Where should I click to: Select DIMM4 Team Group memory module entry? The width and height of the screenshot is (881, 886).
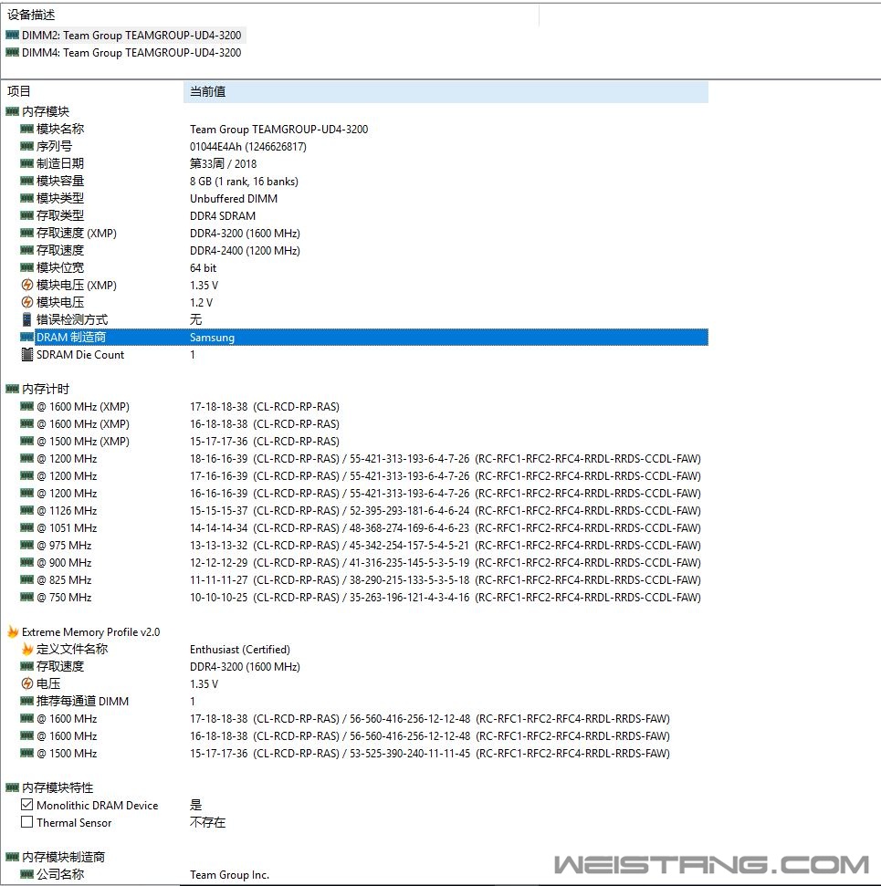(x=131, y=53)
